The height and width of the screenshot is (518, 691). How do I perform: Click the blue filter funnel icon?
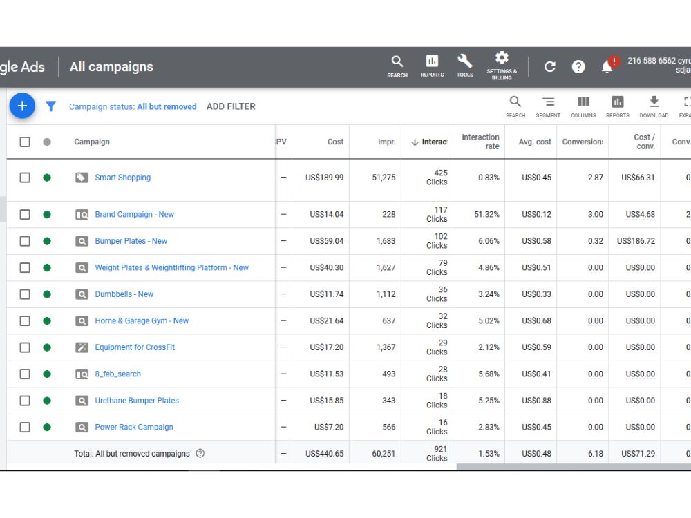50,106
